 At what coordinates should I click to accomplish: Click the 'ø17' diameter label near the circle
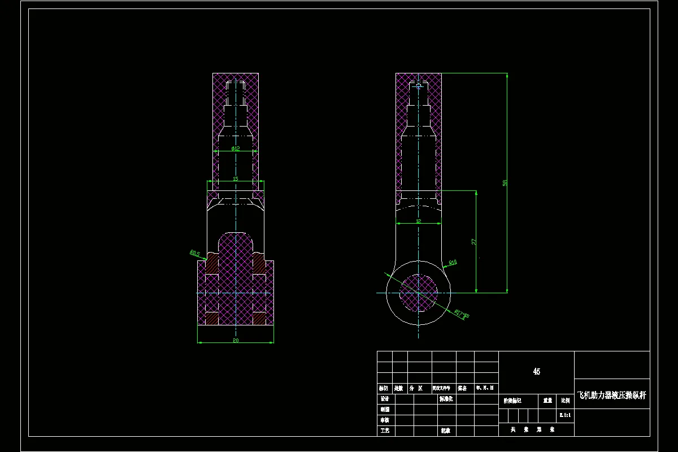[x=462, y=314]
